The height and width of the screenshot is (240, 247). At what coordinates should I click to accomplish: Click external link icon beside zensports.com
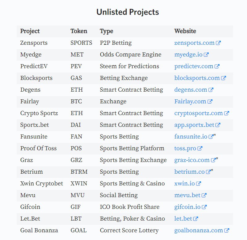218,43
